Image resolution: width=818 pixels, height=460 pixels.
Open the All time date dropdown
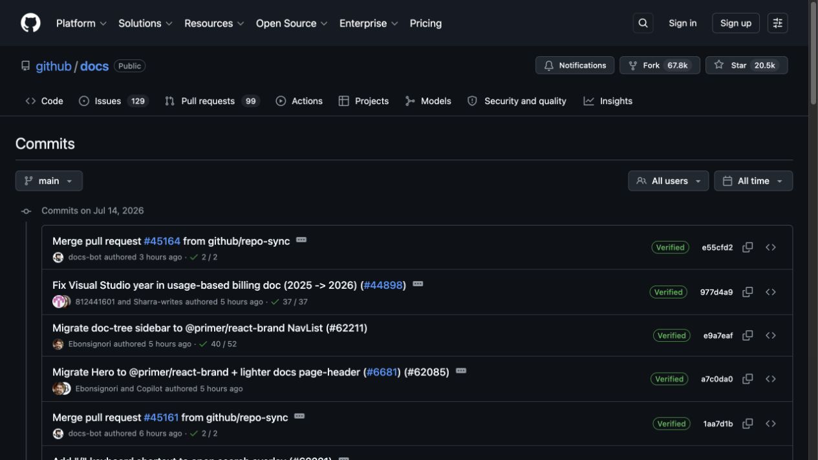point(753,181)
